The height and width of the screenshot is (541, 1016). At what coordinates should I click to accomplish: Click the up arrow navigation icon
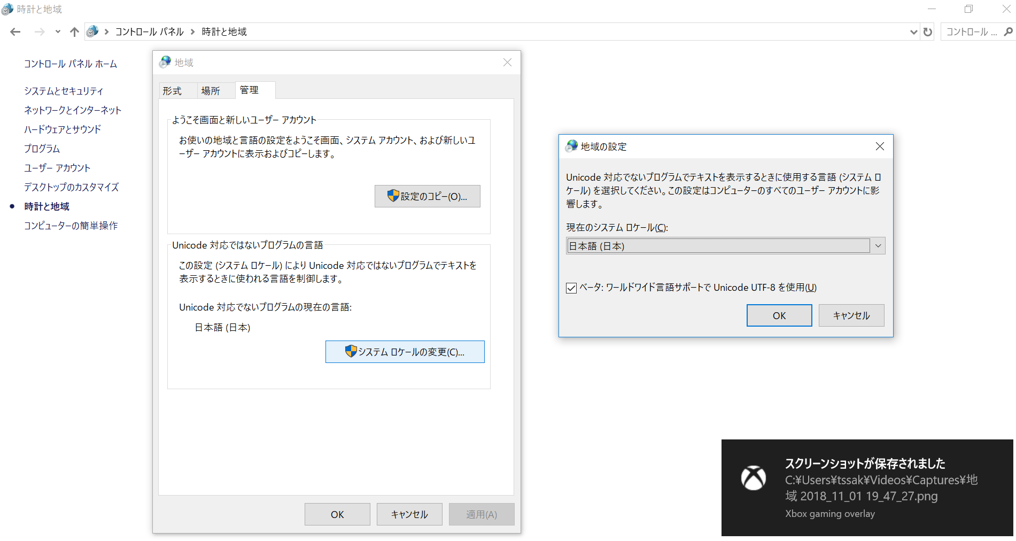[x=74, y=32]
